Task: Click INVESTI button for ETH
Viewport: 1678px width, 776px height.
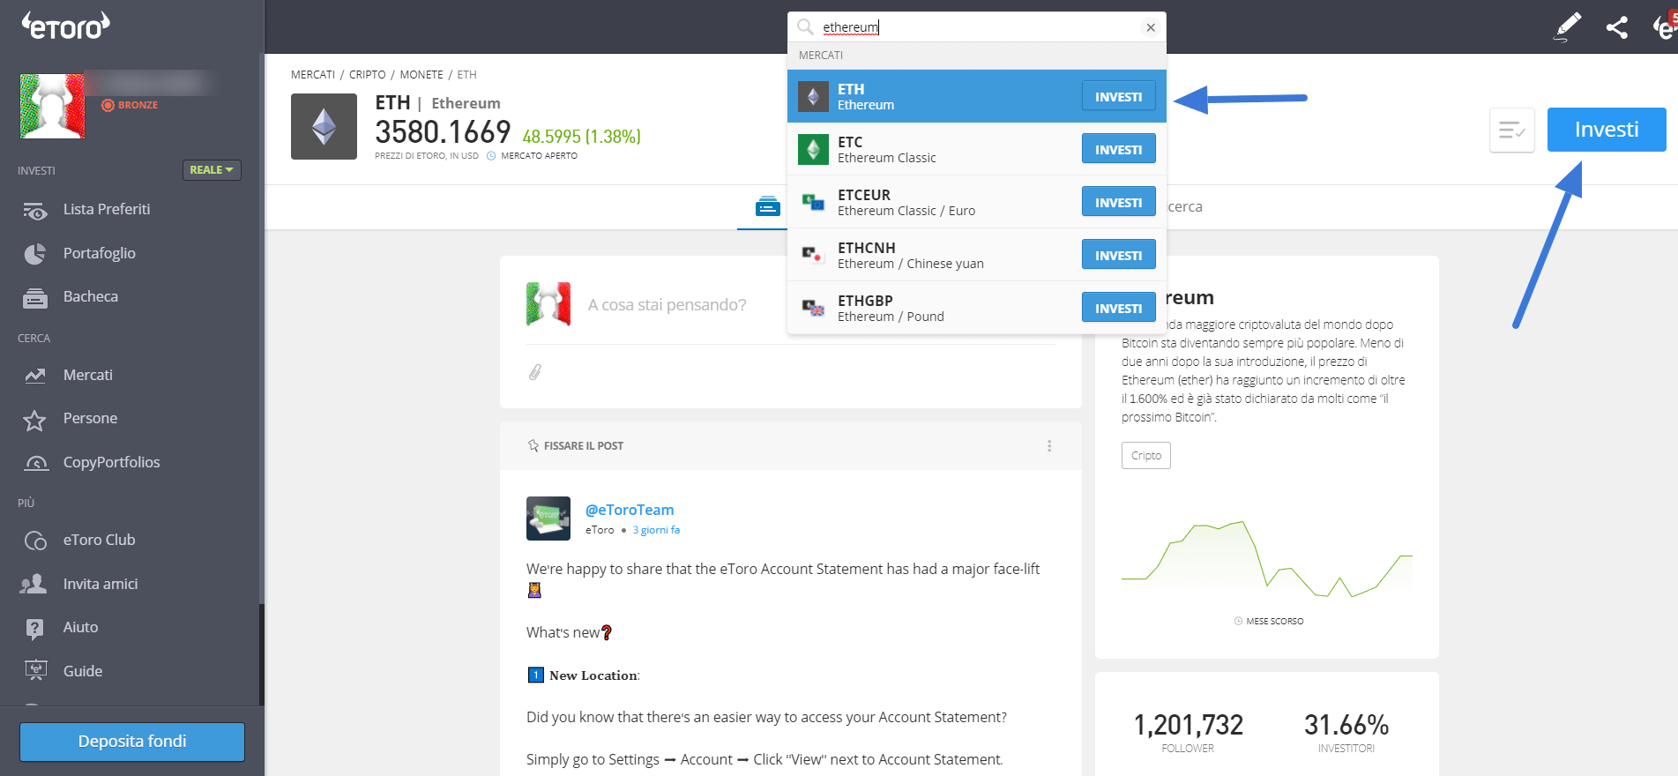Action: click(x=1119, y=97)
